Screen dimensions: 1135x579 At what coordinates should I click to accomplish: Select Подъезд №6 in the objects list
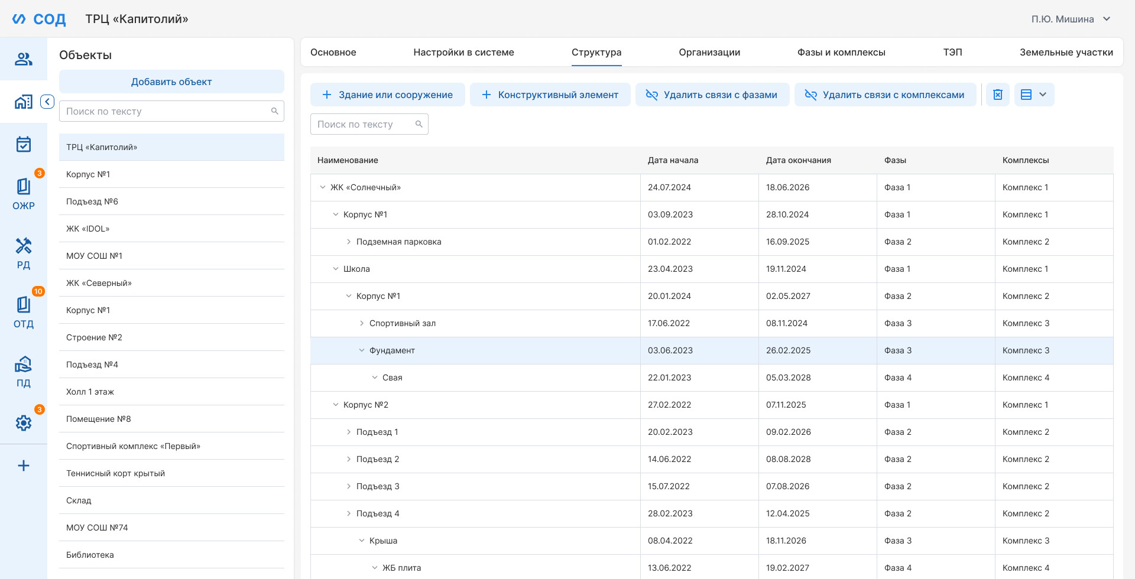click(x=171, y=201)
